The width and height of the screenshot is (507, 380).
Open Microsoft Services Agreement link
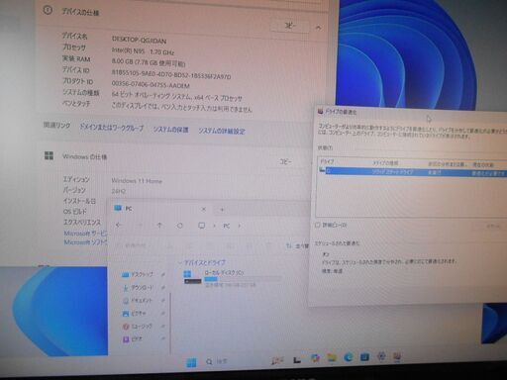[86, 234]
